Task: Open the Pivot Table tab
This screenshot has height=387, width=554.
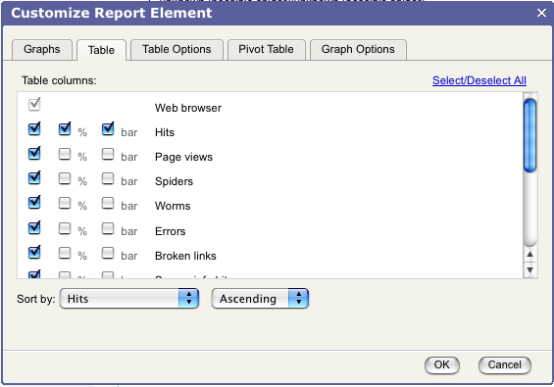Action: [x=266, y=49]
